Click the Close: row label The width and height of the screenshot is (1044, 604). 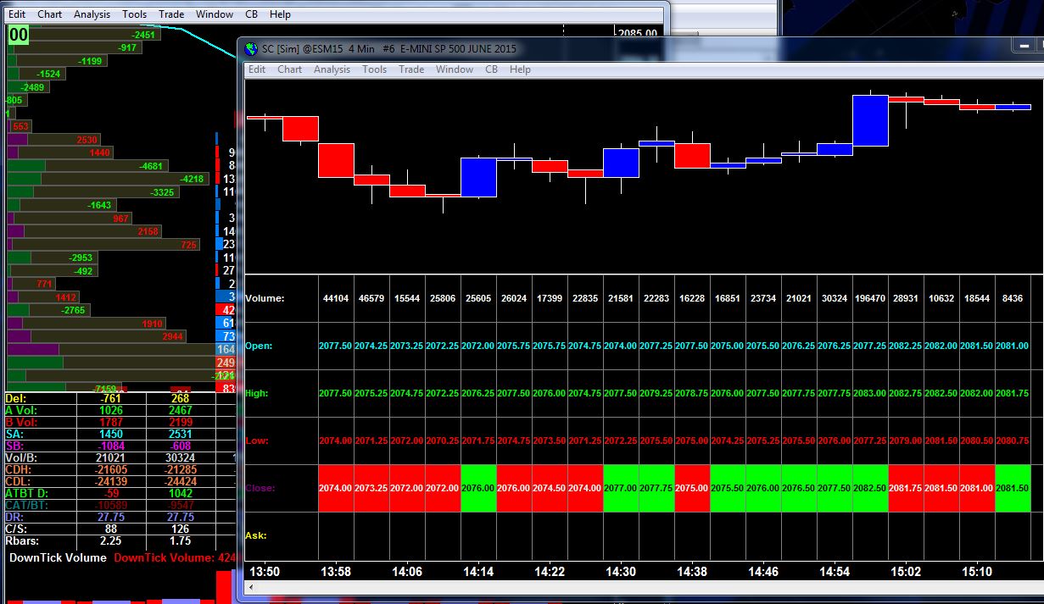[260, 488]
